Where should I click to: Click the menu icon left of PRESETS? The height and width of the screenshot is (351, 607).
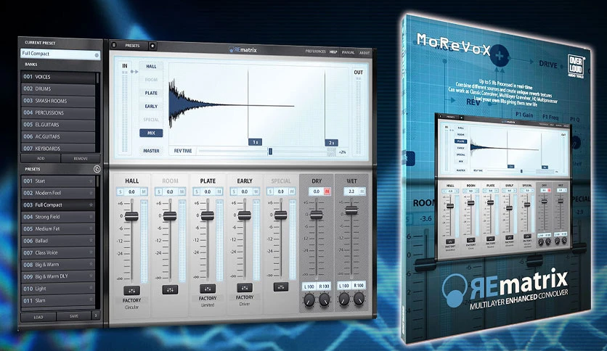pos(113,45)
